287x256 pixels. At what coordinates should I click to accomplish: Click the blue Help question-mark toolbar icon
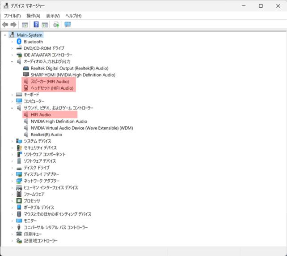[x=36, y=24]
